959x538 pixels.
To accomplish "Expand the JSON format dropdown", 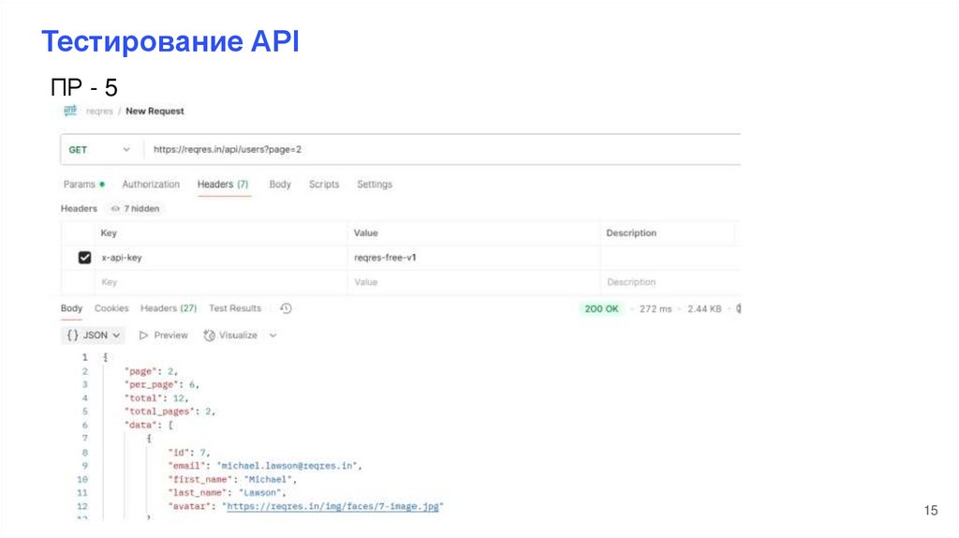I will click(x=116, y=336).
